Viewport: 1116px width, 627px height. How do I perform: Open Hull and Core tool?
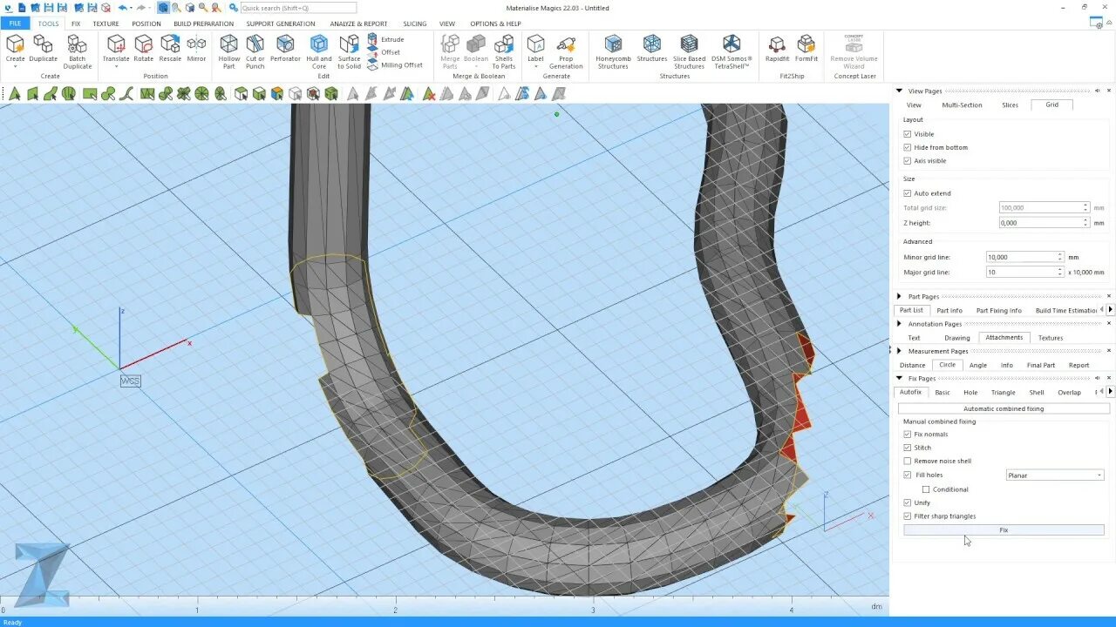click(x=319, y=51)
